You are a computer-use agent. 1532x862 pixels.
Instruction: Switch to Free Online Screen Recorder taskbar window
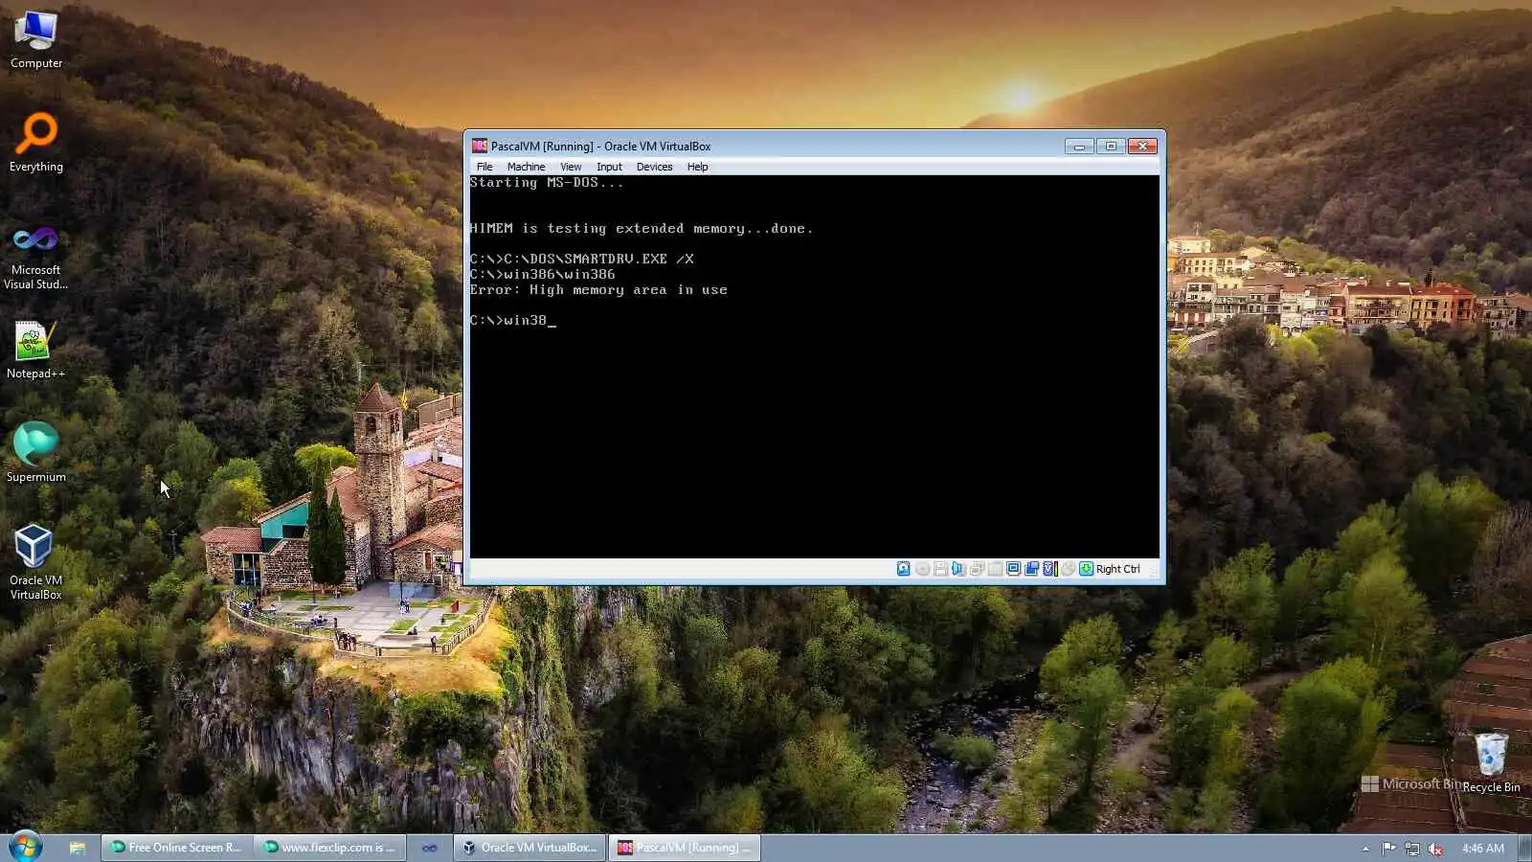tap(177, 848)
